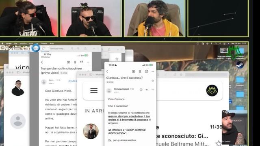This screenshot has width=260, height=146.
Task: Click 'Non perdiamoci in chiacchiere' subject line
Action: pyautogui.click(x=61, y=69)
